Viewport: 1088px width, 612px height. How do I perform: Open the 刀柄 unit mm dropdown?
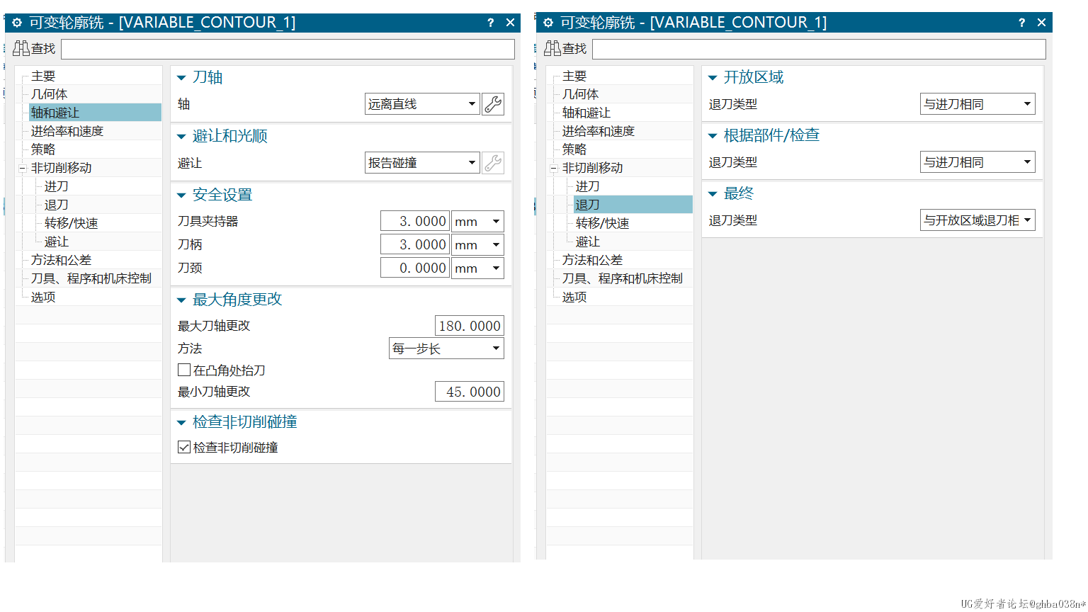pos(478,244)
